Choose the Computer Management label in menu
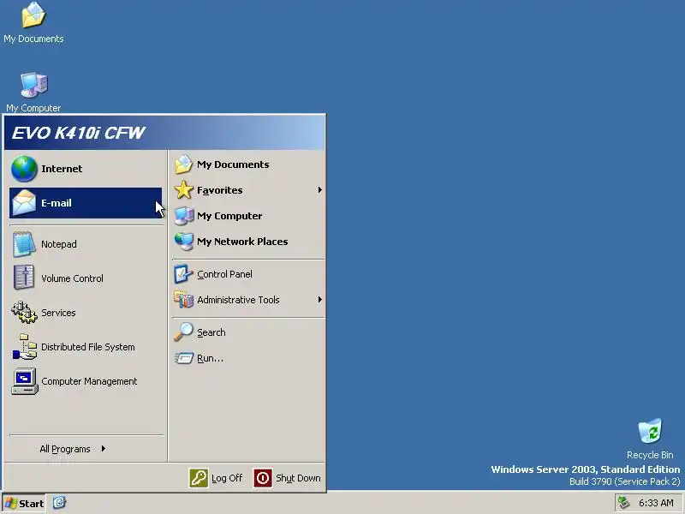The height and width of the screenshot is (514, 685). click(x=89, y=381)
